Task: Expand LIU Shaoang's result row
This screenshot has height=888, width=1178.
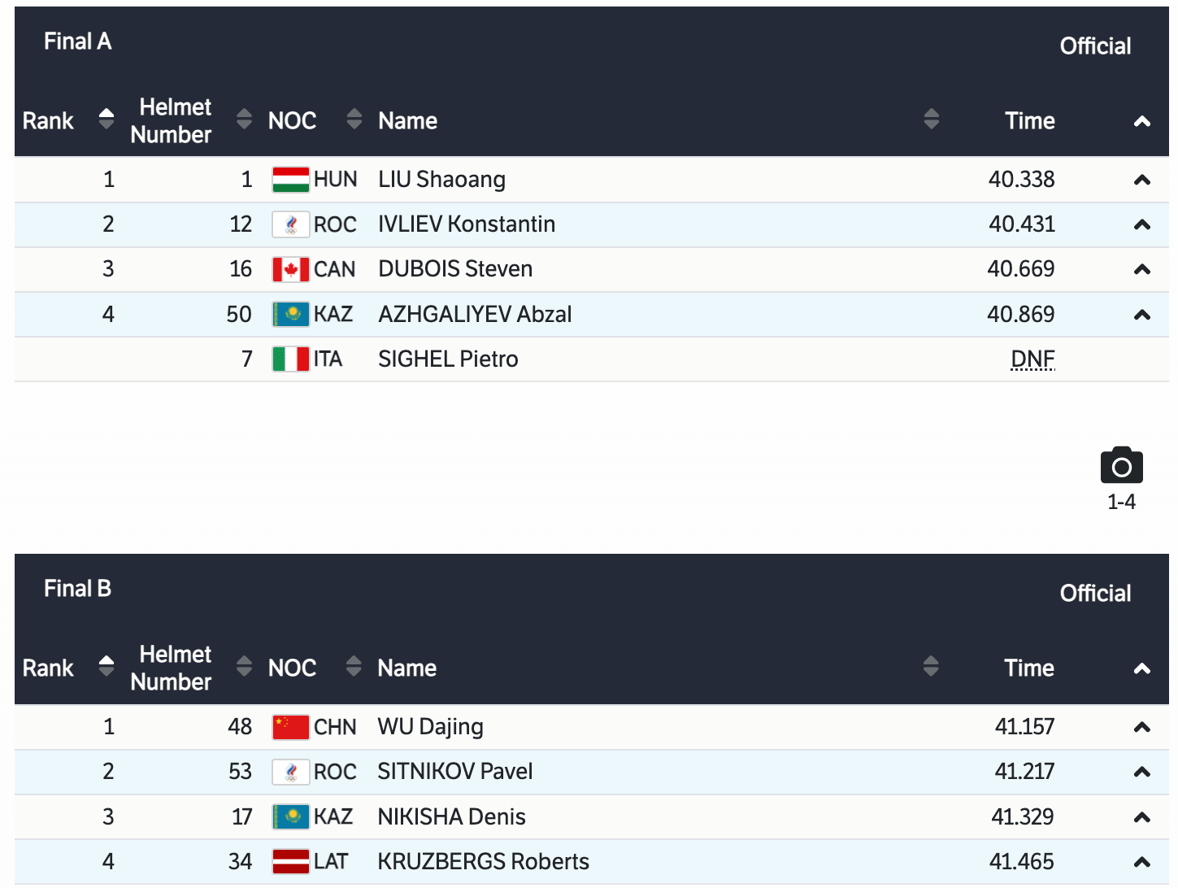Action: [x=1141, y=180]
